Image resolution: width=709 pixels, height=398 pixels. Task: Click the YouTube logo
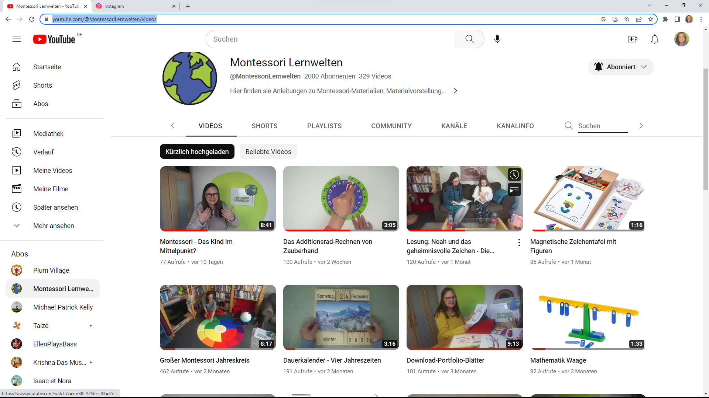point(54,39)
